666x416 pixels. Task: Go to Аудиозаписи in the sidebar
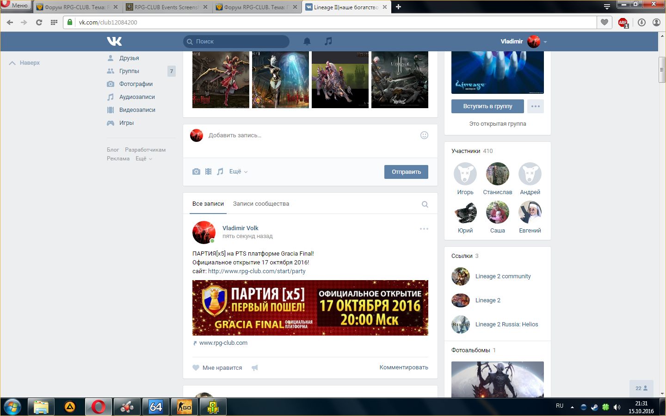(x=137, y=97)
